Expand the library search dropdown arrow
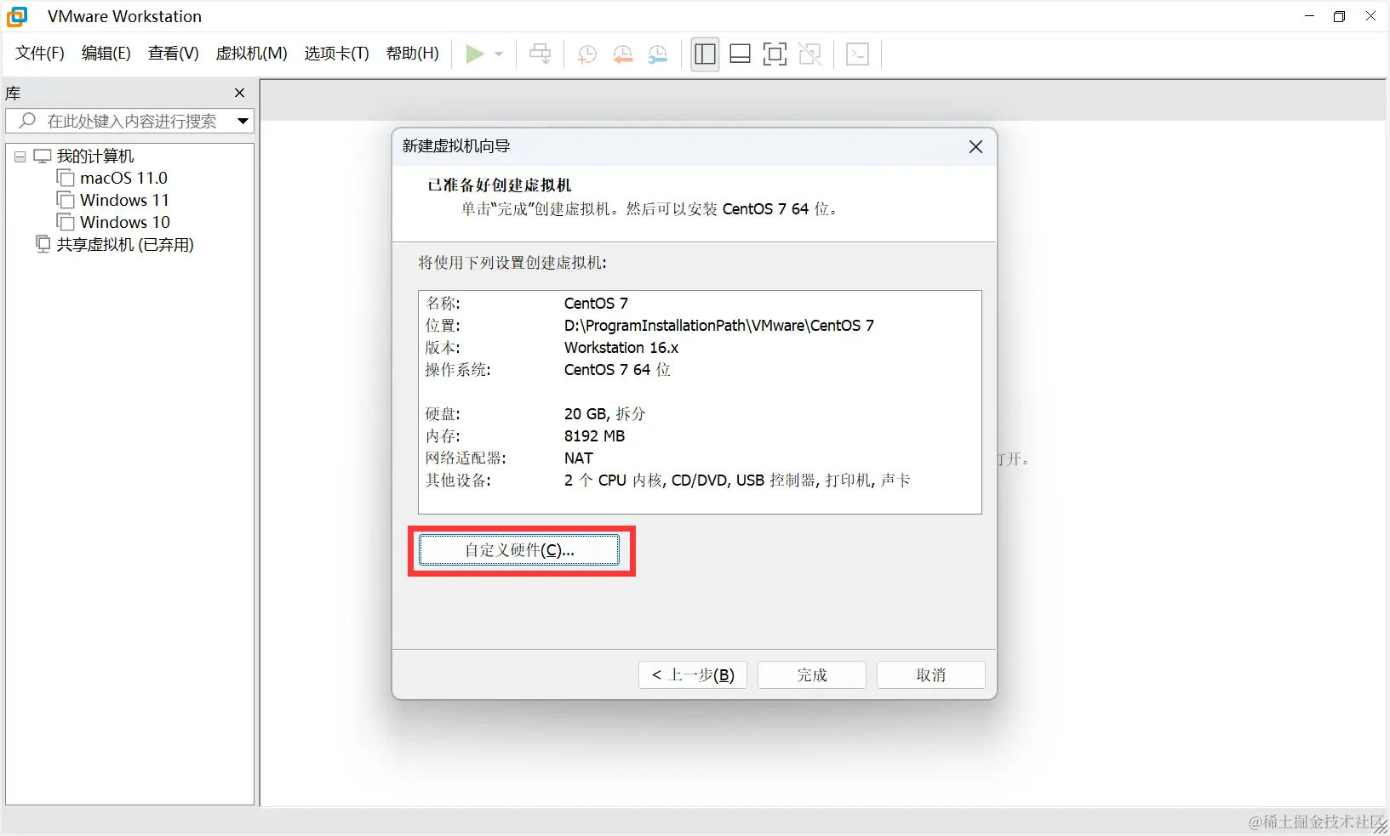Viewport: 1390px width, 836px height. tap(243, 121)
